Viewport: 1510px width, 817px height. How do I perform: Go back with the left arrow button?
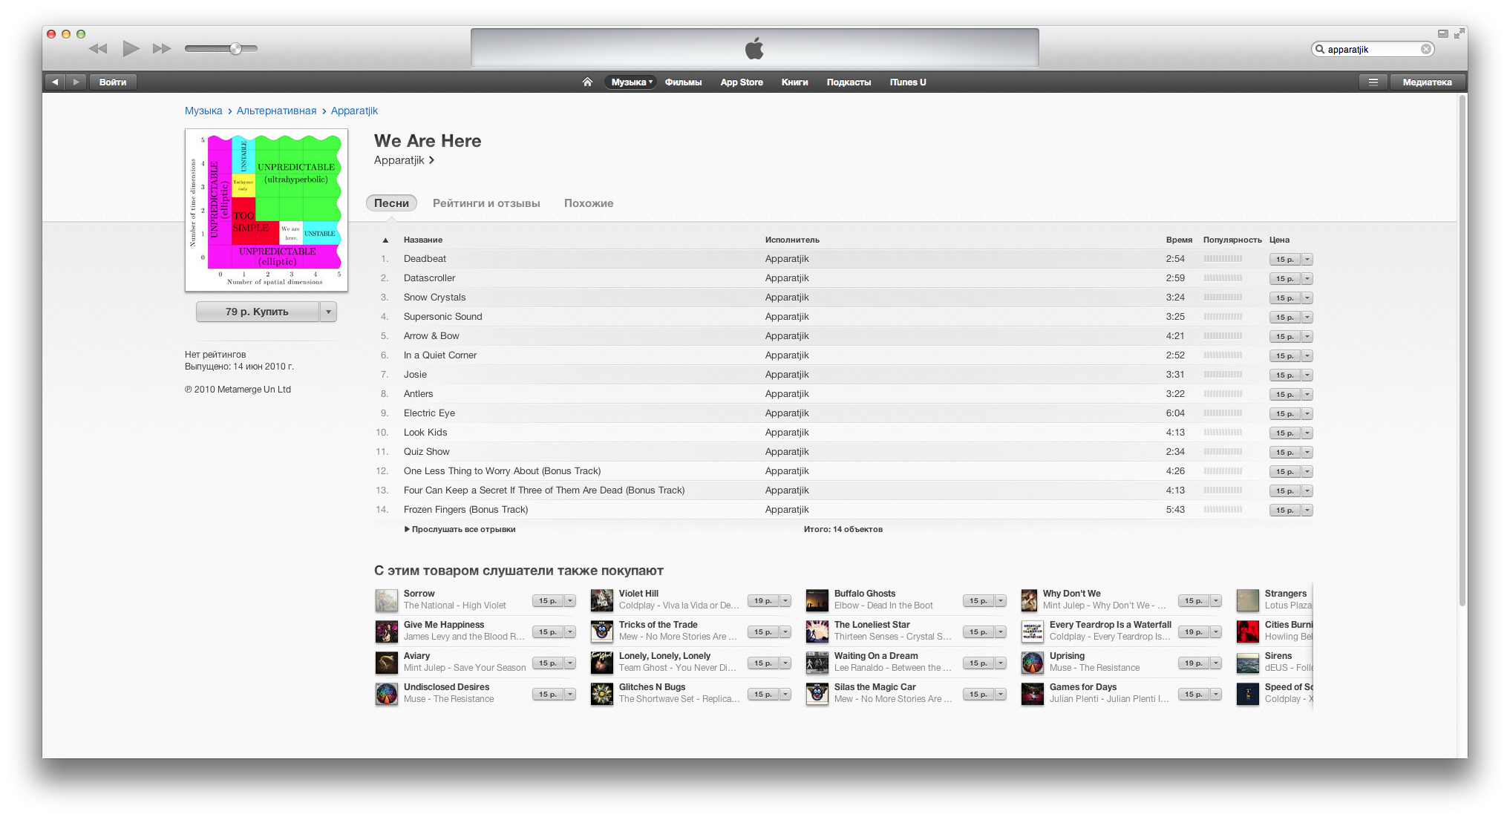click(x=55, y=82)
